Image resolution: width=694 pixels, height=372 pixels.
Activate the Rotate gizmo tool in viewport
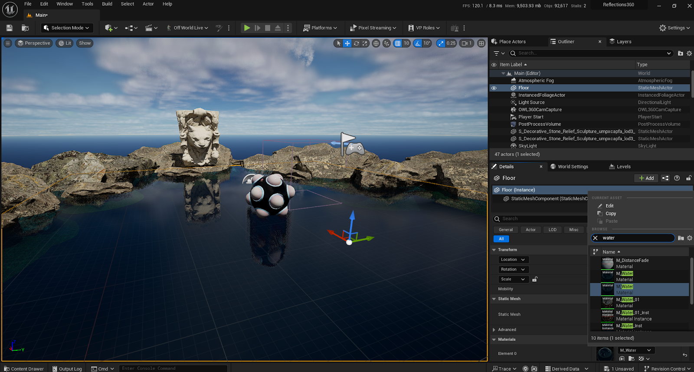[x=356, y=43]
